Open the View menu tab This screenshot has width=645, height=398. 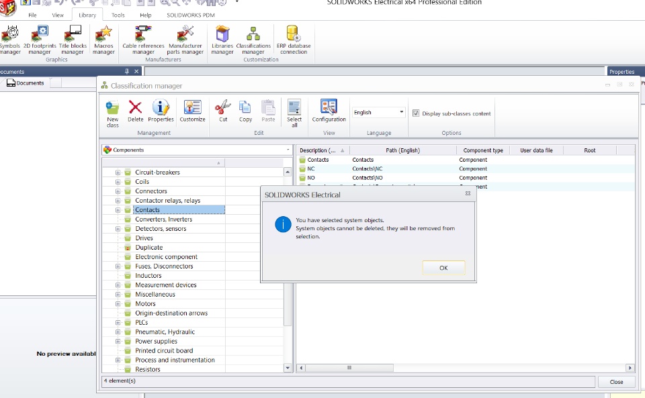(x=58, y=15)
